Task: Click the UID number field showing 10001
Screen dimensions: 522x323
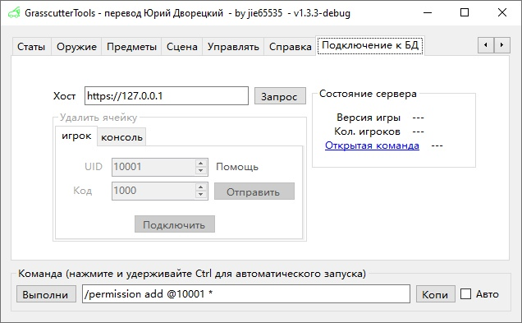Action: [153, 167]
